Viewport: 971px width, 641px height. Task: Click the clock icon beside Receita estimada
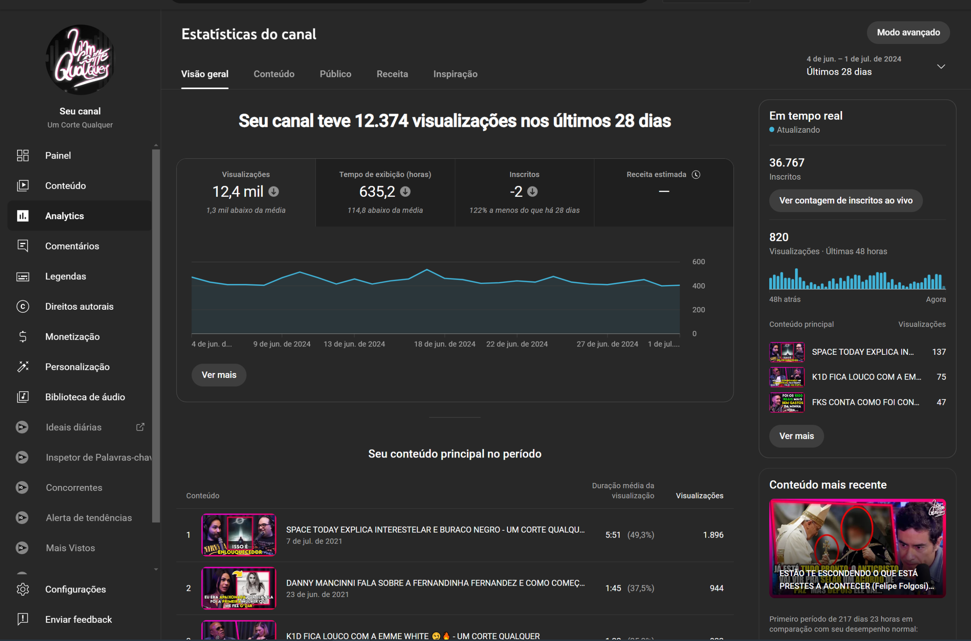tap(696, 174)
